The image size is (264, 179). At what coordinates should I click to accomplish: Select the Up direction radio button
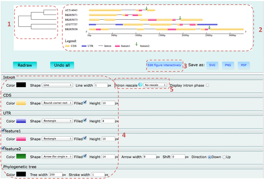(x=224, y=157)
